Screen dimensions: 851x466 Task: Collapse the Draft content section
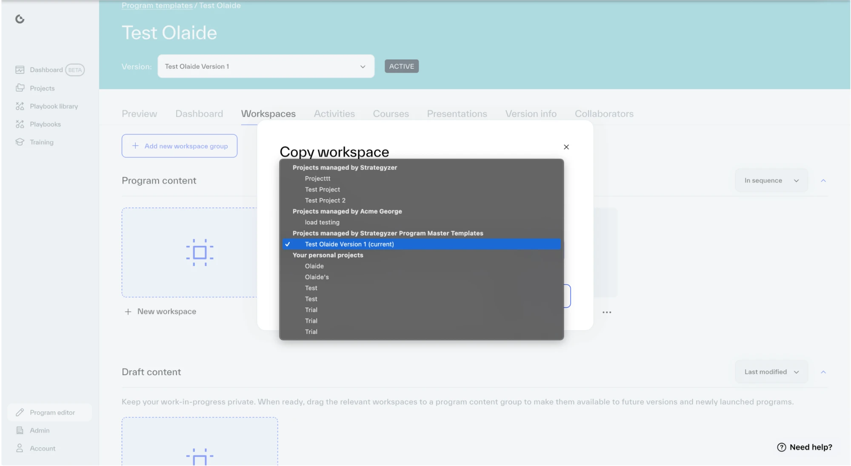823,372
